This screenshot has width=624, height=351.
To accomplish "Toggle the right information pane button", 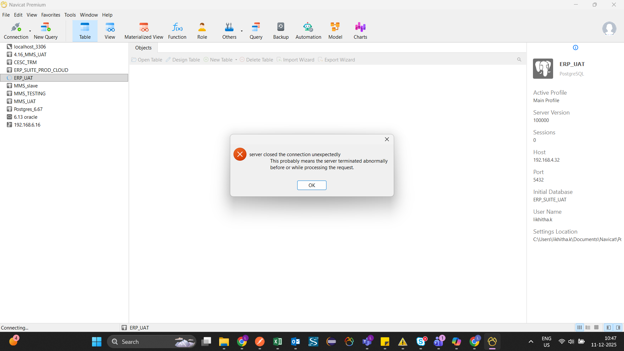I will (618, 328).
